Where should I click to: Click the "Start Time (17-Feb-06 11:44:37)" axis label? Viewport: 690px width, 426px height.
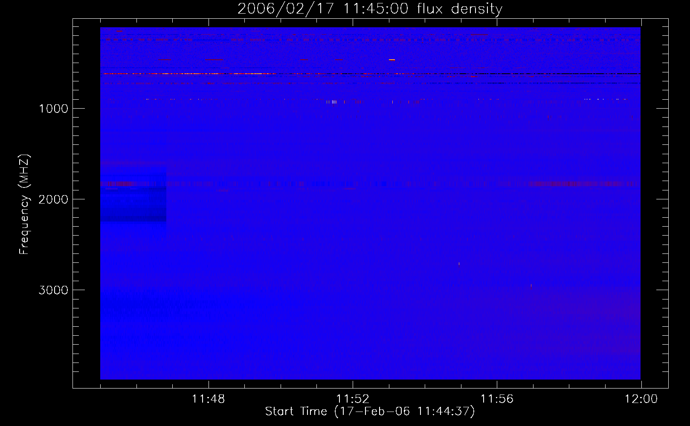[x=370, y=412]
